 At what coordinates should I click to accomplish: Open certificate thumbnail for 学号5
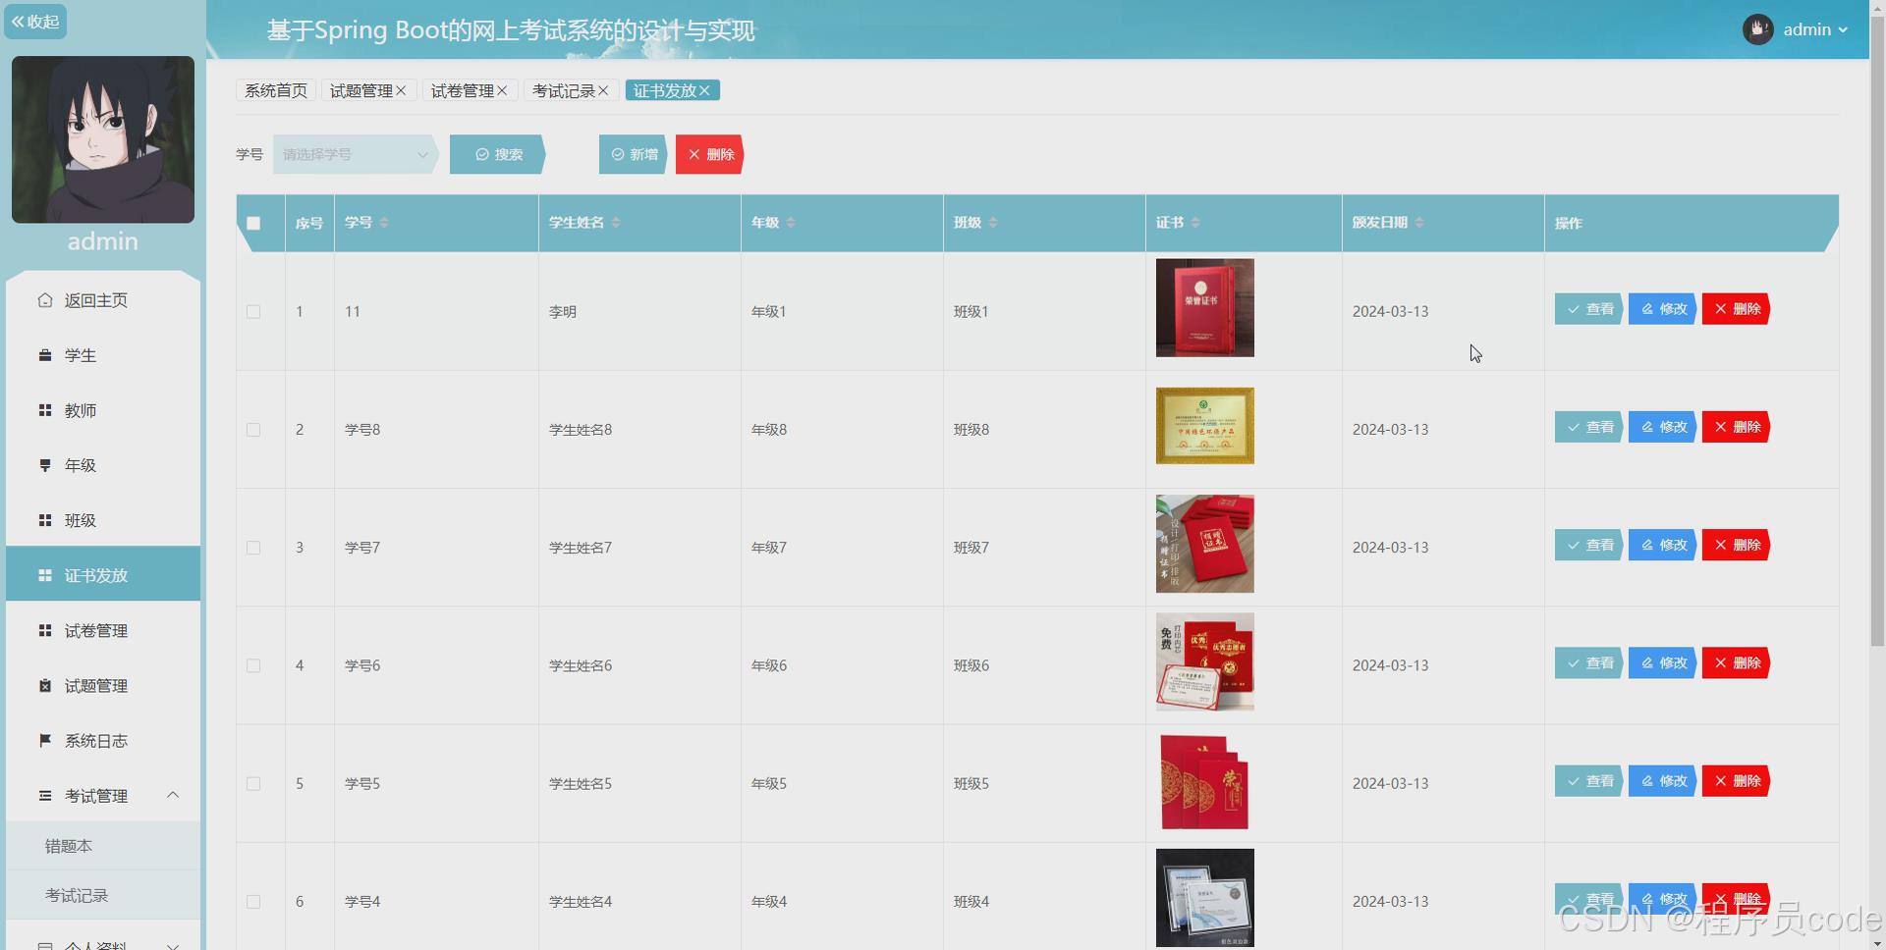[1205, 780]
